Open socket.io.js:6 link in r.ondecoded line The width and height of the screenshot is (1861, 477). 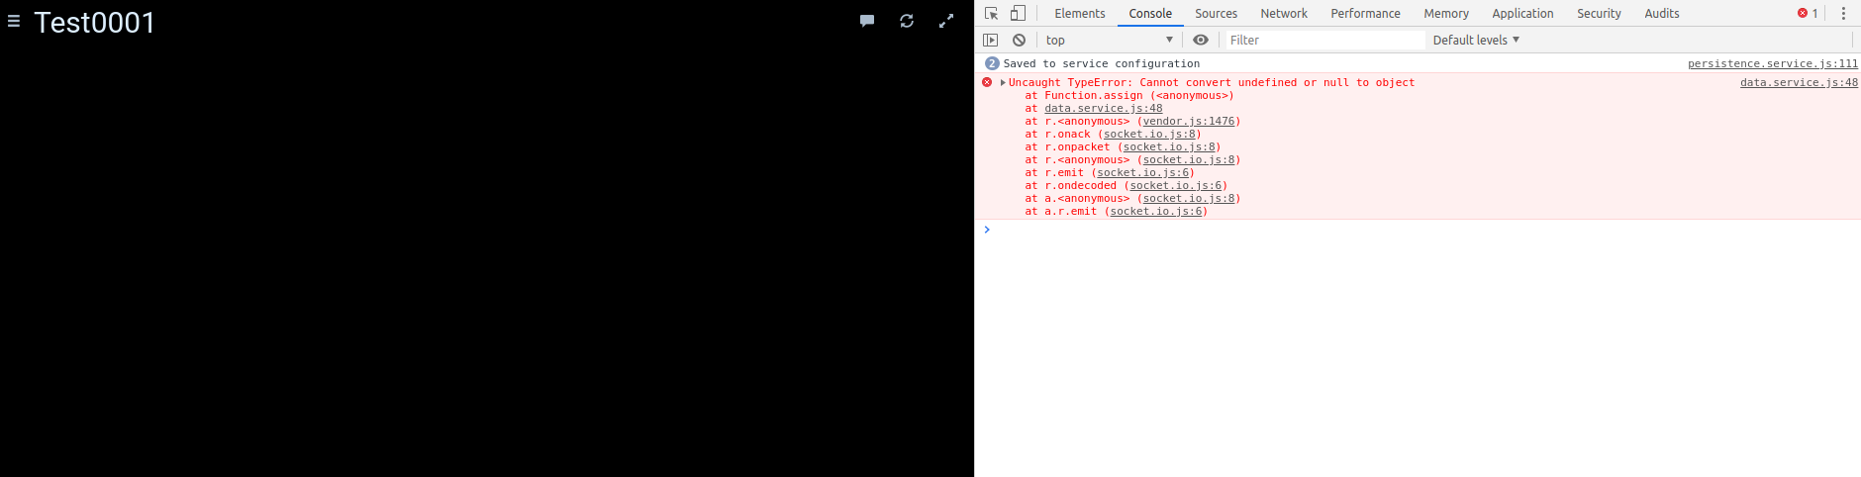click(x=1176, y=186)
